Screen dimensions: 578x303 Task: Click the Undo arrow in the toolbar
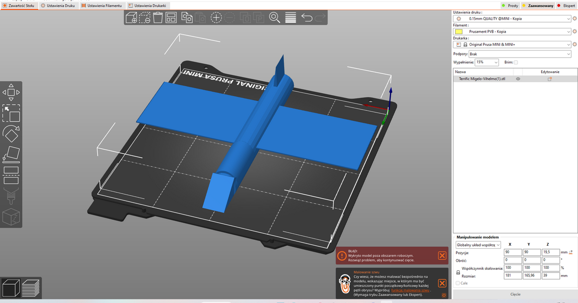[307, 18]
